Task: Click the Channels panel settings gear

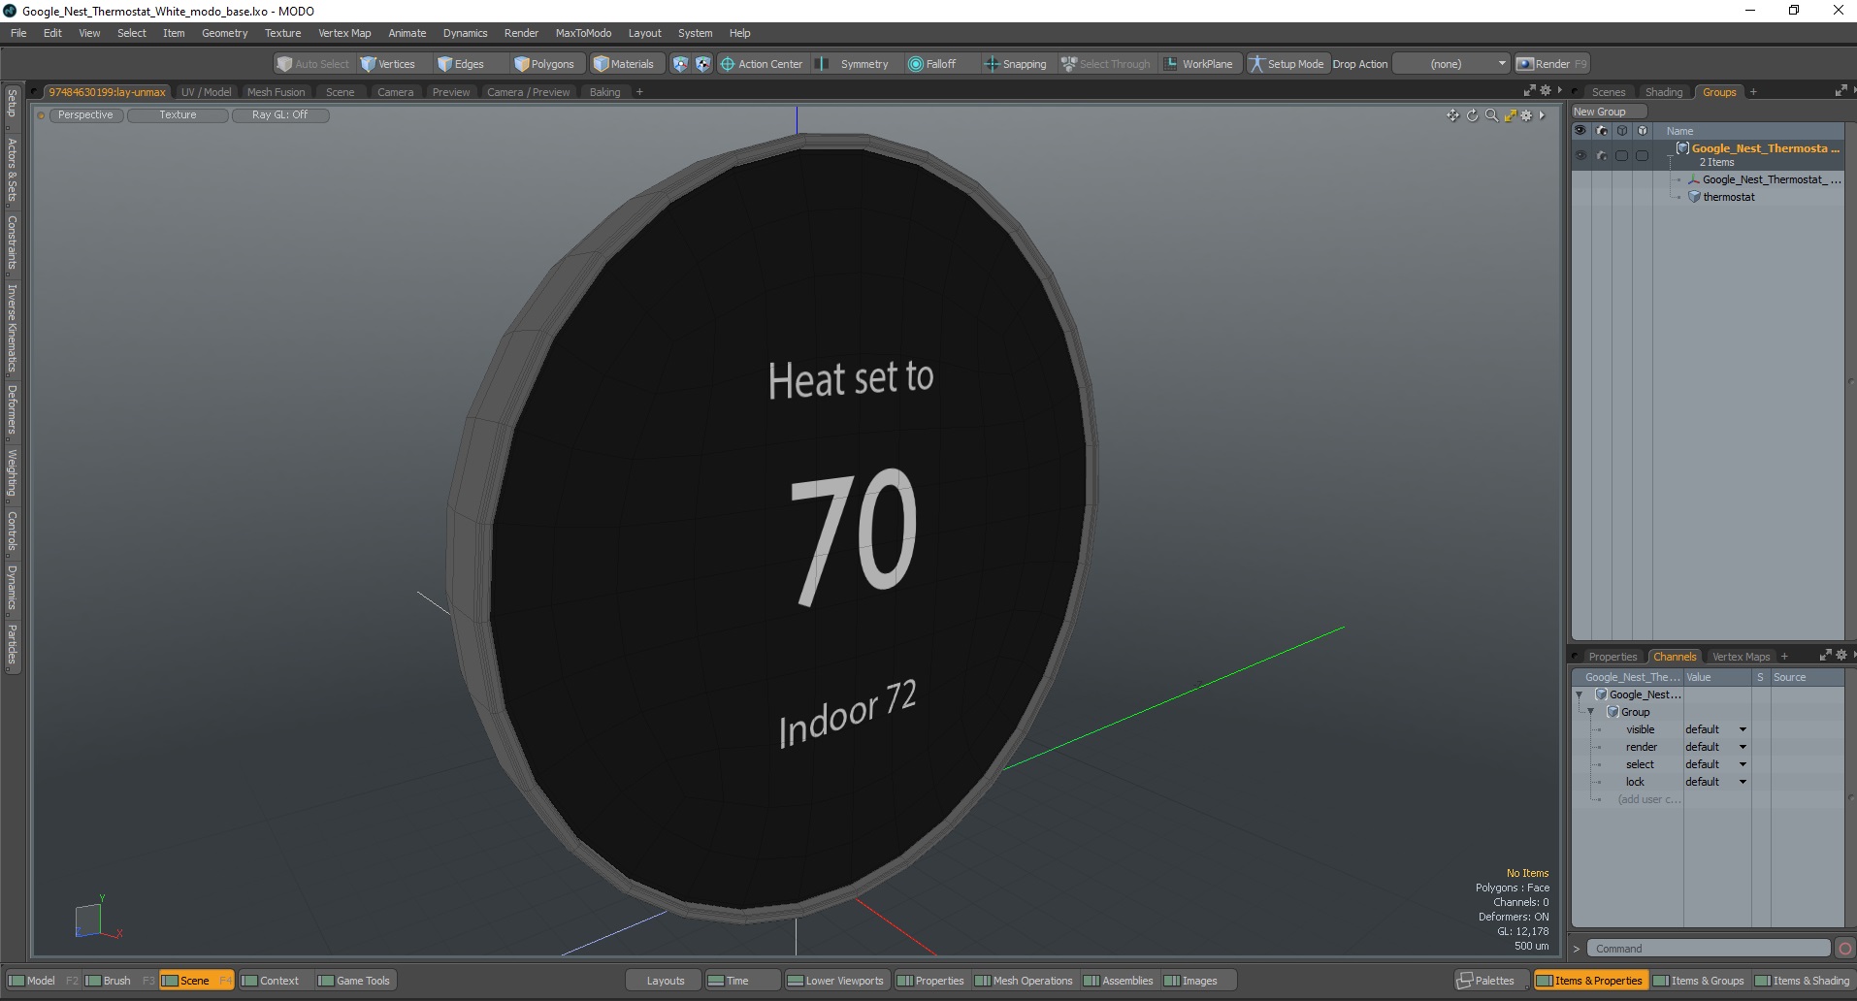Action: click(1841, 656)
